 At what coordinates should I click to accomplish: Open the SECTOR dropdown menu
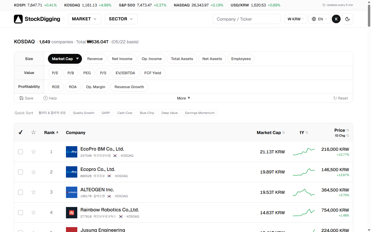[121, 19]
